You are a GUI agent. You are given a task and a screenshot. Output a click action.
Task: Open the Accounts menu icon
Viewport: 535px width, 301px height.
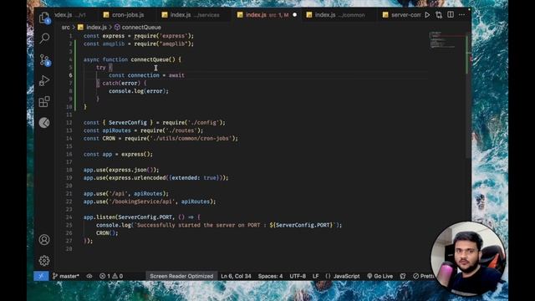point(44,240)
